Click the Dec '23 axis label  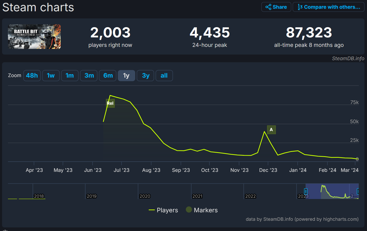(268, 170)
